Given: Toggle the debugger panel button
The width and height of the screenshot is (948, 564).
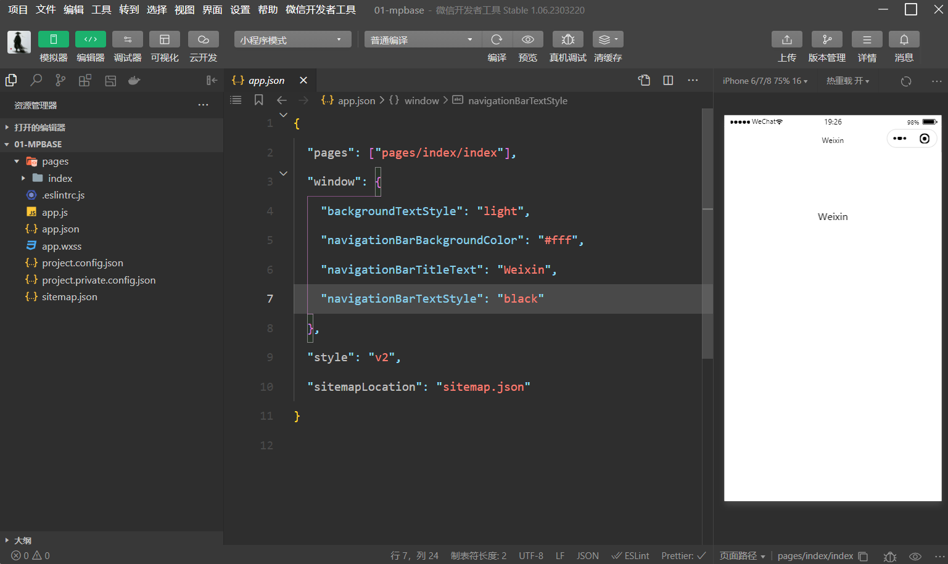Looking at the screenshot, I should tap(128, 39).
